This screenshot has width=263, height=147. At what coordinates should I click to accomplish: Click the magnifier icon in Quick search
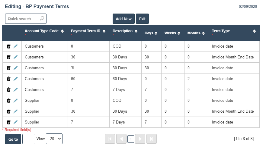42,19
